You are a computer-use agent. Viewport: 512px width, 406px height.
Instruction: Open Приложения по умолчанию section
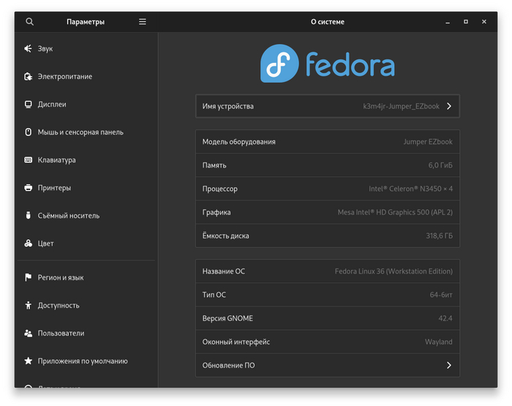pyautogui.click(x=83, y=361)
